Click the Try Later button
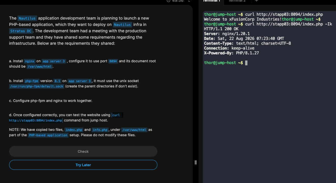336x183 pixels. (83, 165)
